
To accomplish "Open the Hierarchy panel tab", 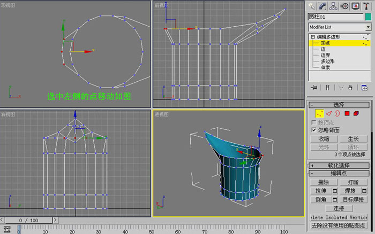I will click(x=333, y=6).
